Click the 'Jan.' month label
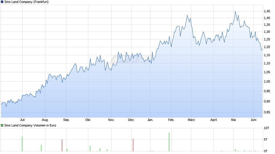Viewport: 275px width, 154px height. click(x=150, y=120)
